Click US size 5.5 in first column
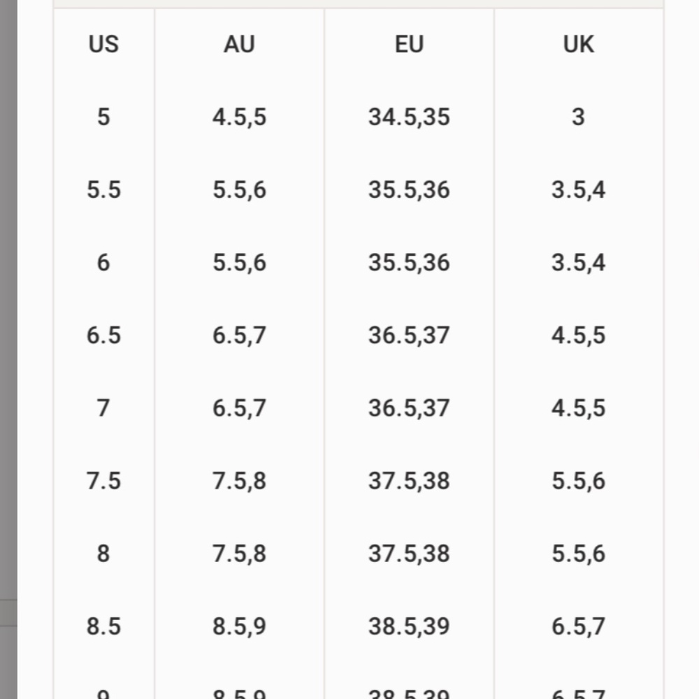The image size is (699, 699). 103,189
